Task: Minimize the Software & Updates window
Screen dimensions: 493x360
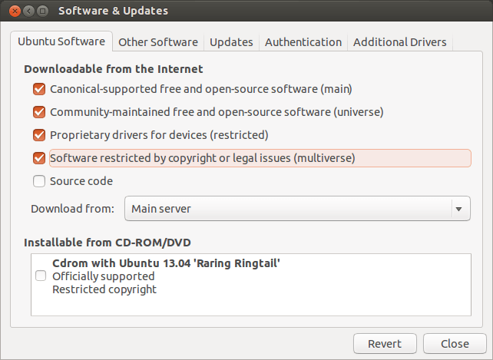Action: point(27,11)
